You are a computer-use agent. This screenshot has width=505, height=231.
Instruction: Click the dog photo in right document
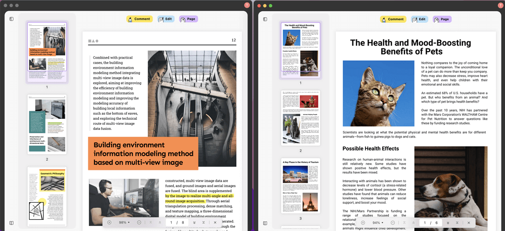pos(451,189)
